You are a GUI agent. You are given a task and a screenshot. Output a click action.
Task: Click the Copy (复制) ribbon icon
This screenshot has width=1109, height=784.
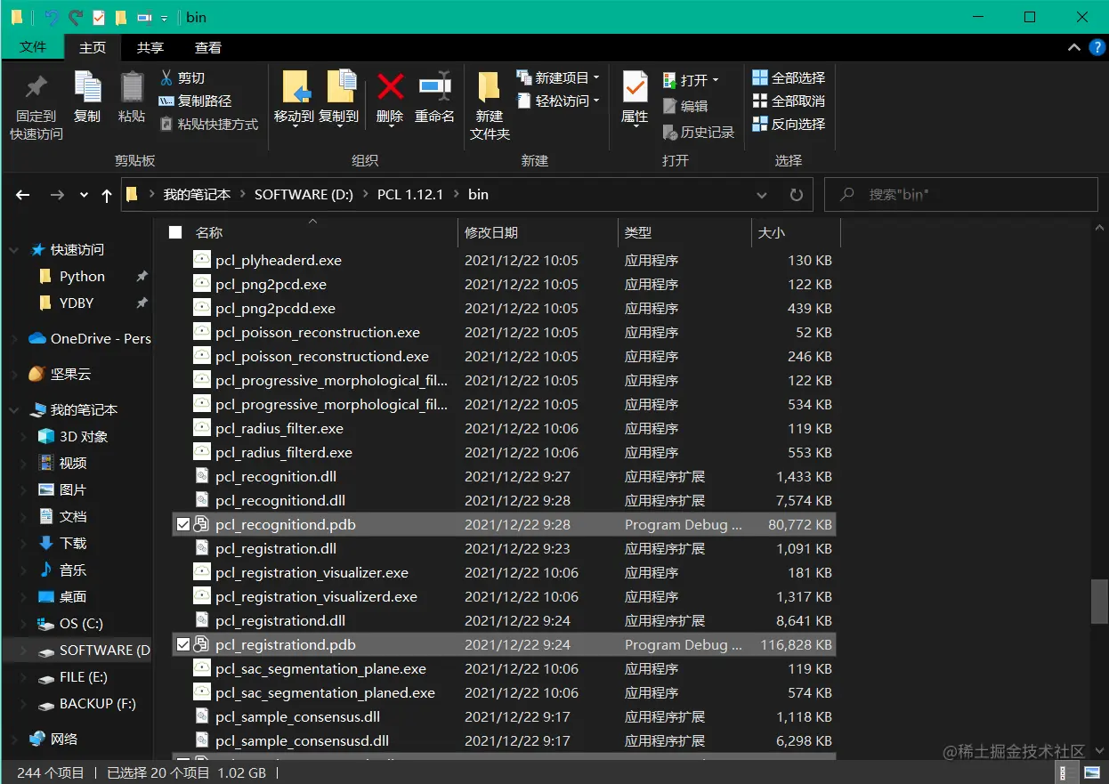[x=87, y=87]
